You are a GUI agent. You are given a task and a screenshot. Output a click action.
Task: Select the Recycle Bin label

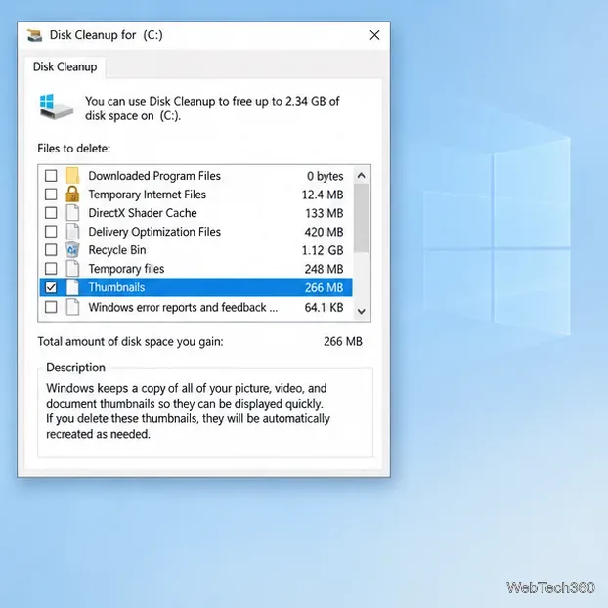click(117, 250)
